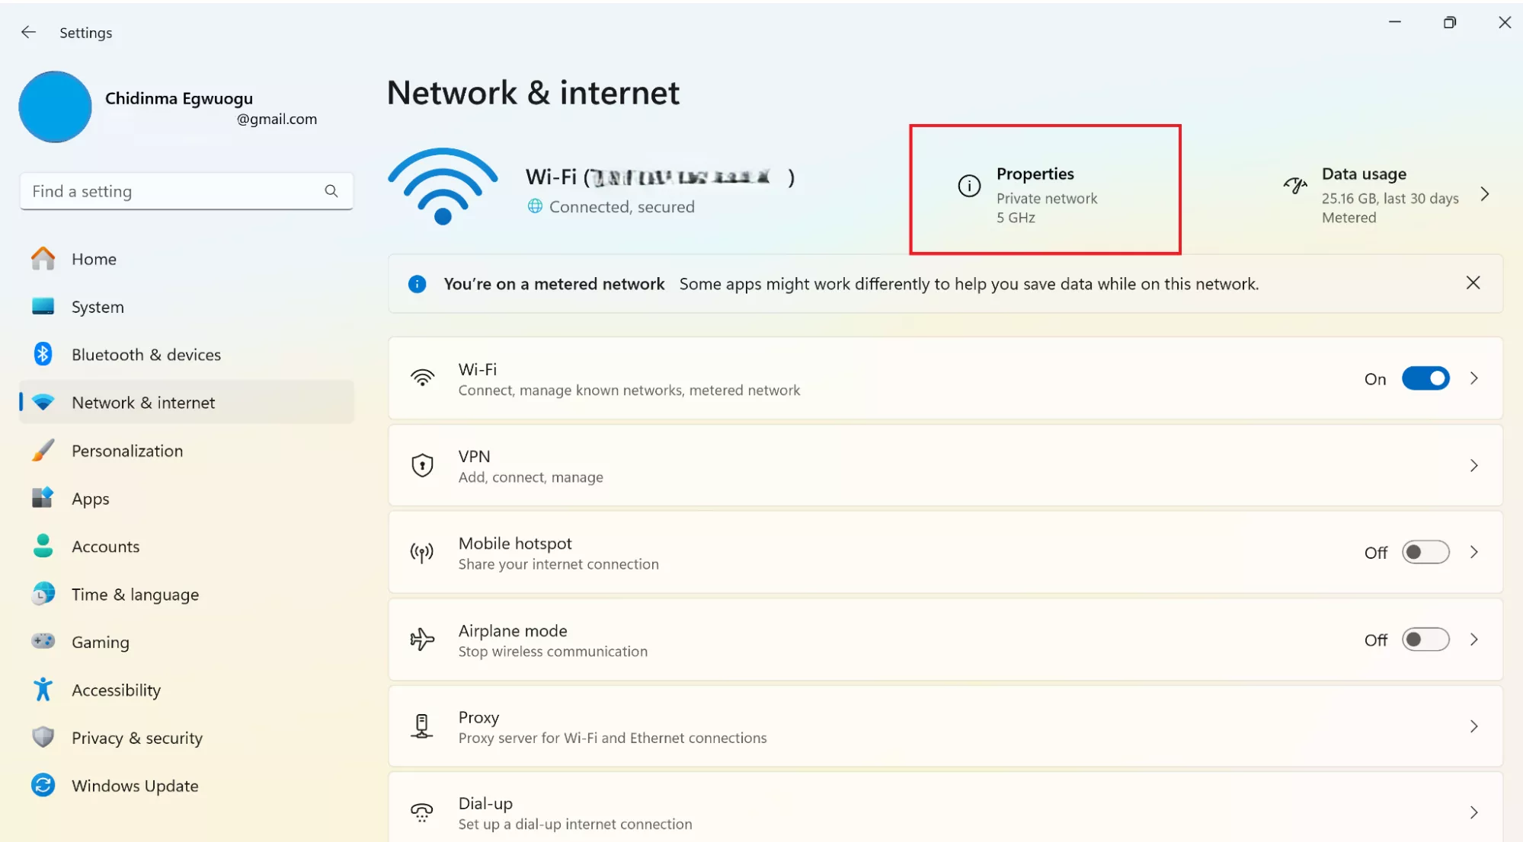Expand Proxy settings chevron
Viewport: 1523px width, 842px height.
pos(1473,726)
